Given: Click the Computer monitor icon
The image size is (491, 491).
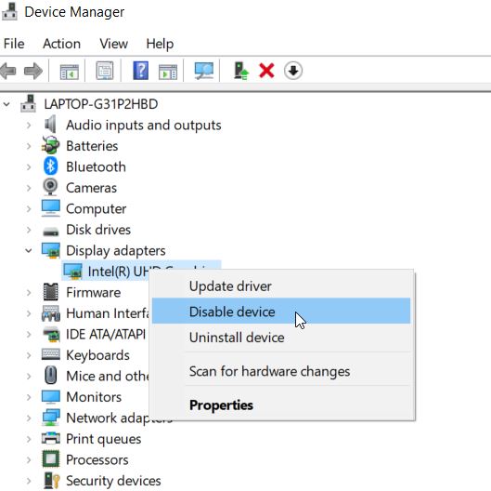Looking at the screenshot, I should coord(51,208).
